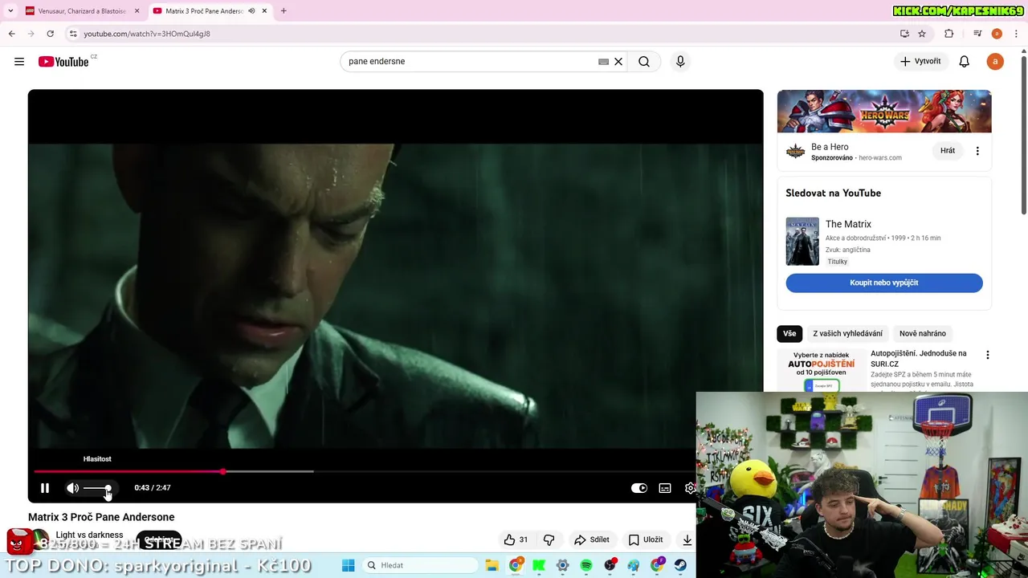Open Steam from the taskbar
Viewport: 1028px width, 578px height.
point(681,565)
